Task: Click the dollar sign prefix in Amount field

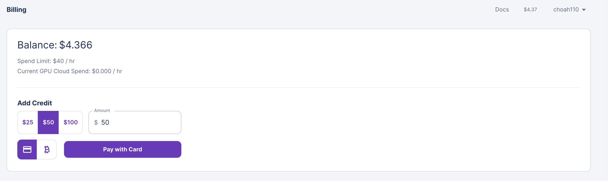Action: pos(96,122)
